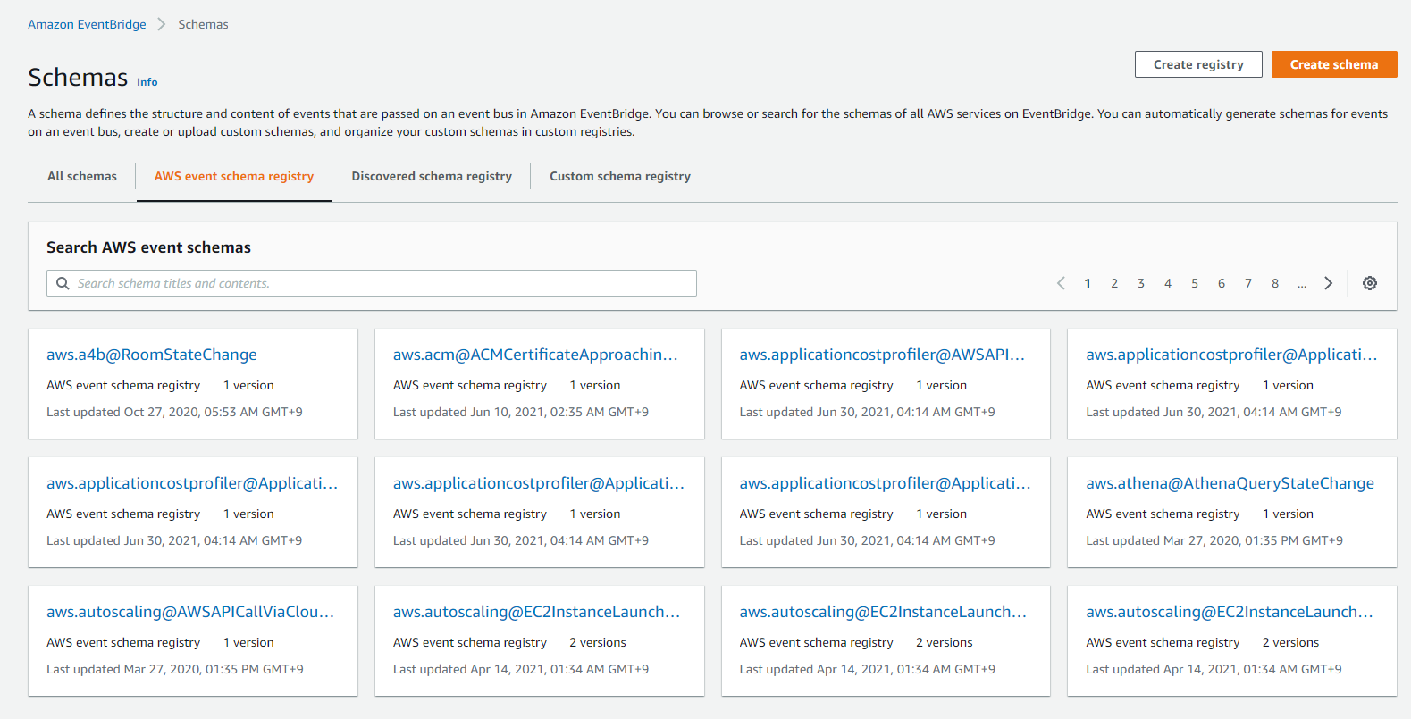
Task: Select AWS event schema registry tab
Action: coord(234,176)
